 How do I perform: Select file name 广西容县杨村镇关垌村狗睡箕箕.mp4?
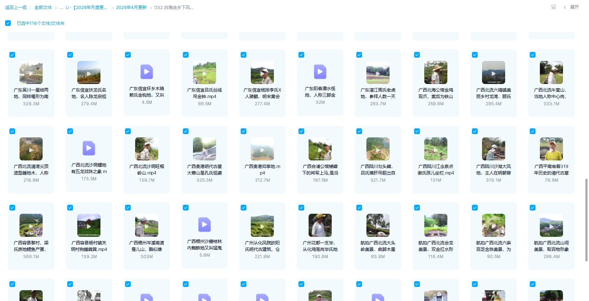(89, 246)
